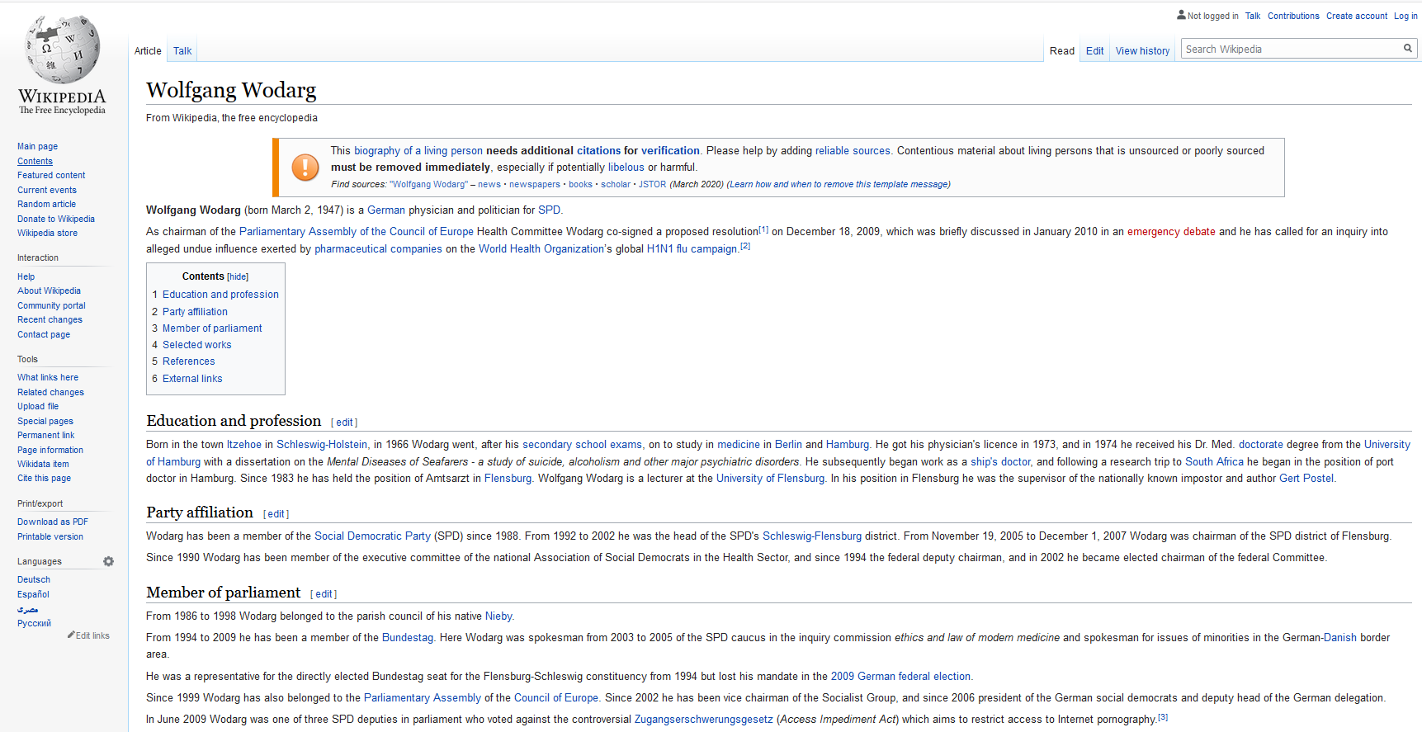The width and height of the screenshot is (1422, 732).
Task: Edit the Party affiliation section
Action: [x=276, y=514]
